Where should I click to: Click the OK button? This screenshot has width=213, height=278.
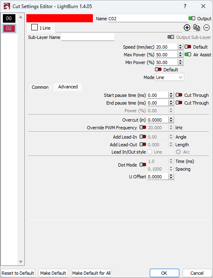(164, 273)
